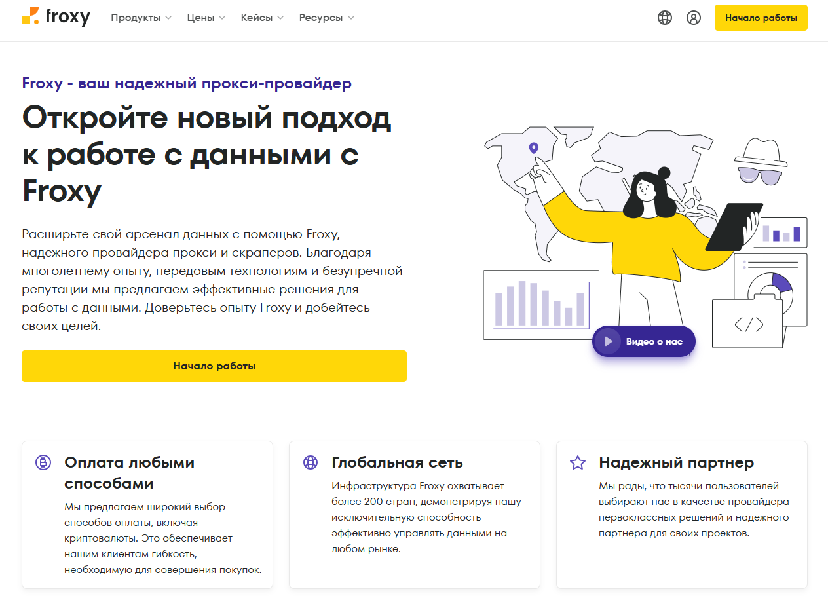The height and width of the screenshot is (600, 828).
Task: Click the Froxy logo in header
Action: click(56, 18)
